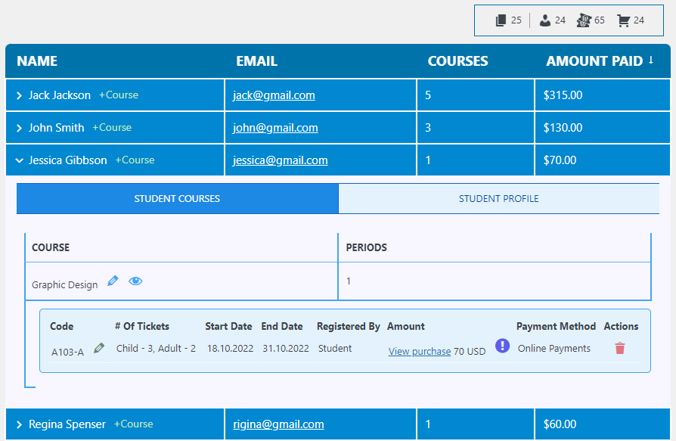Click the pencil icon next to code A103-A
Screen dimensions: 676x441
coord(99,349)
